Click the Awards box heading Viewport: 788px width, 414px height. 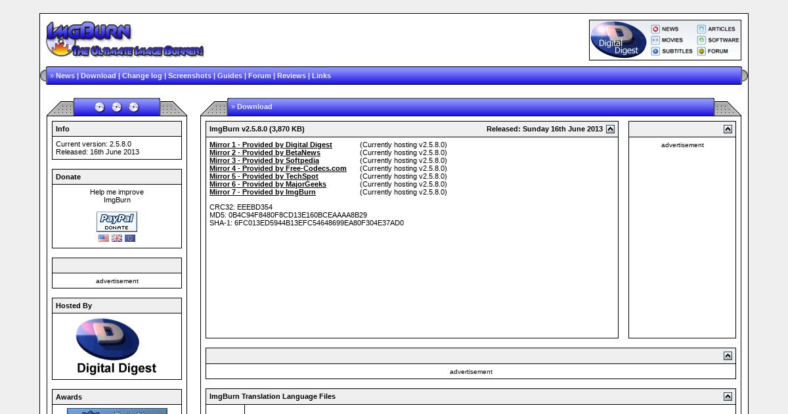click(69, 397)
